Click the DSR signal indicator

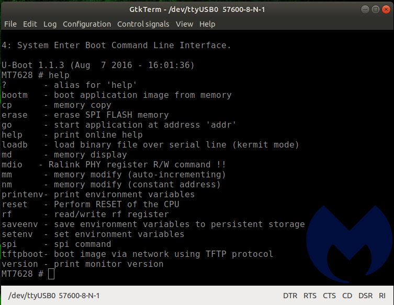[365, 296]
